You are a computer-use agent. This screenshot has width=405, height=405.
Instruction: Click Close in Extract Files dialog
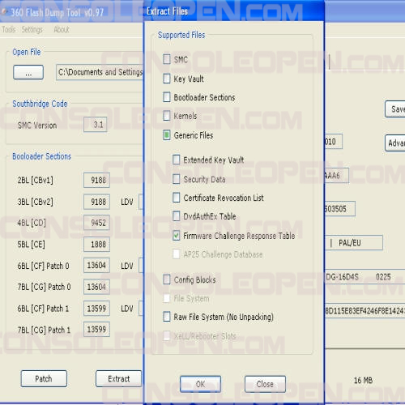point(265,384)
